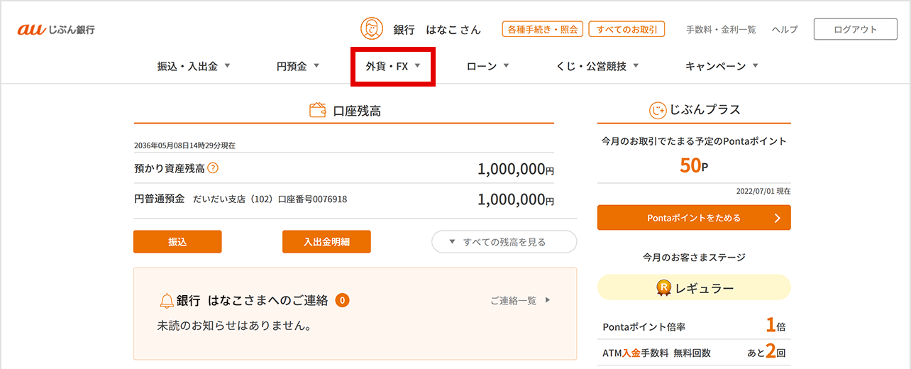
Task: Click the レギュラー stage medal icon
Action: click(664, 287)
